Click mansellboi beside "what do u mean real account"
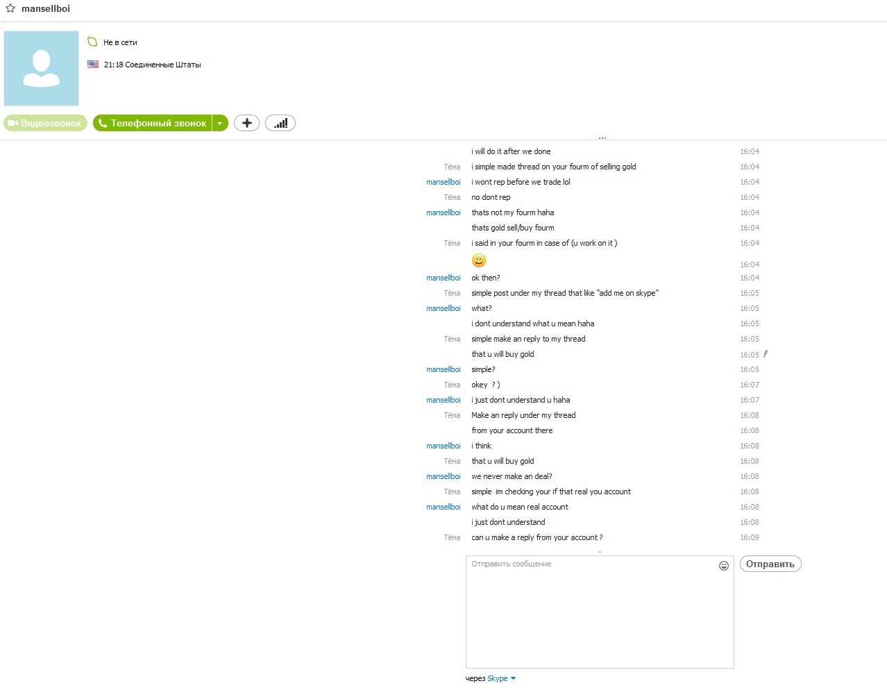Image resolution: width=887 pixels, height=688 pixels. (443, 507)
